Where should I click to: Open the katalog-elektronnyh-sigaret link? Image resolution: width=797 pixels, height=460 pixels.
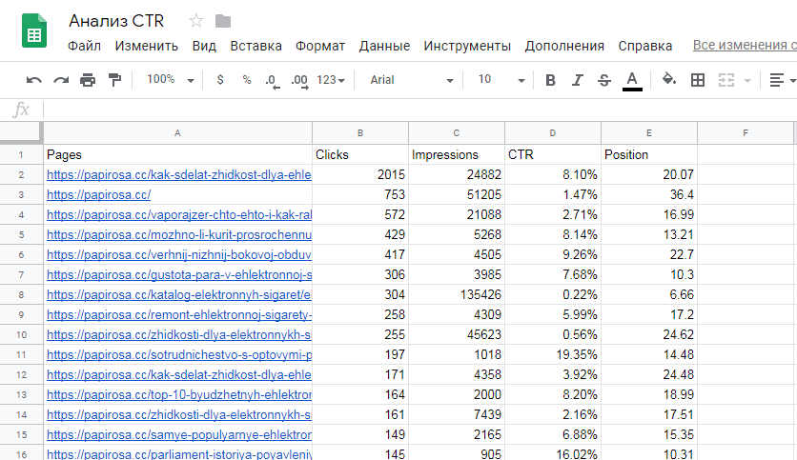coord(179,295)
